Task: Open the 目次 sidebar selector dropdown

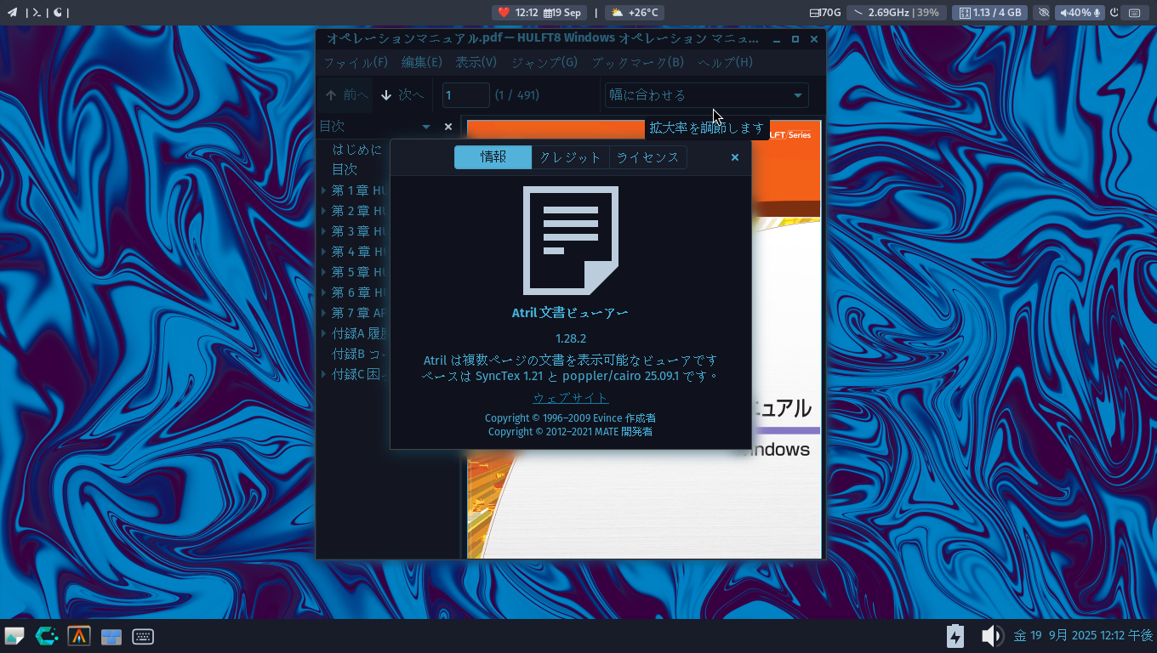Action: click(376, 127)
